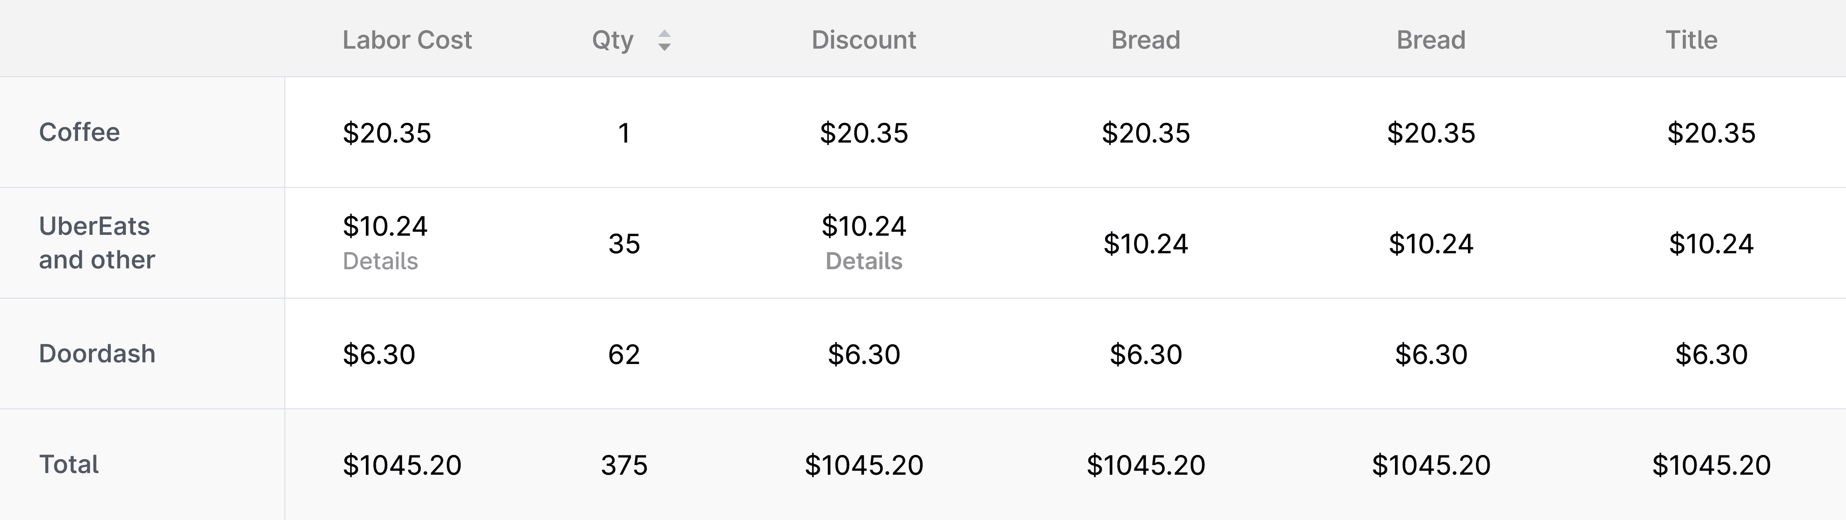
Task: Select the UberEats and other row label
Action: click(x=97, y=243)
